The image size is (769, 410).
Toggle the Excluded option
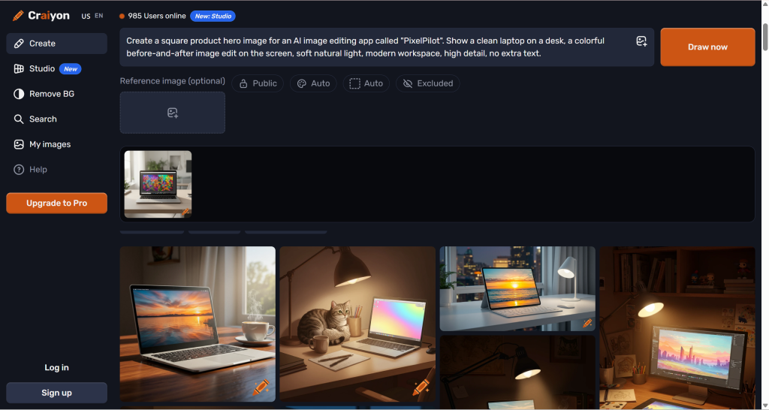[x=427, y=83]
